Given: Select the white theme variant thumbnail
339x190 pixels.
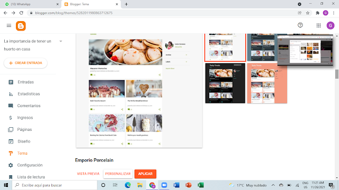Looking at the screenshot, I should point(225,47).
